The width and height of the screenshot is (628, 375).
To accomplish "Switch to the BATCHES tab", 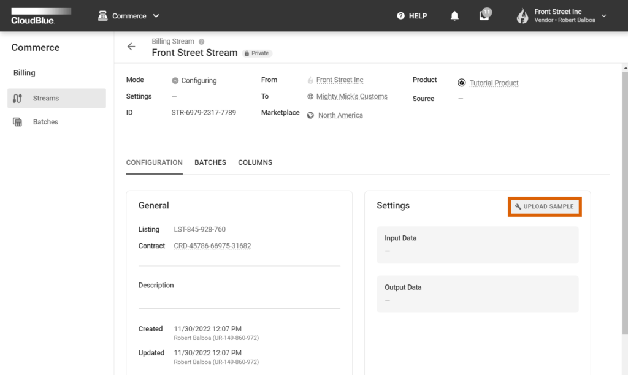I will click(x=210, y=162).
